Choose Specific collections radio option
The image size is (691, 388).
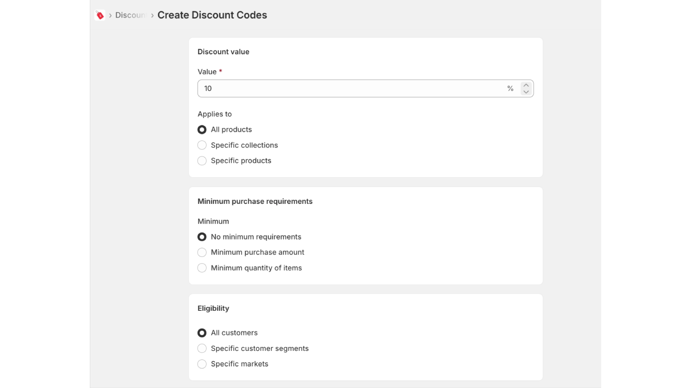(202, 145)
